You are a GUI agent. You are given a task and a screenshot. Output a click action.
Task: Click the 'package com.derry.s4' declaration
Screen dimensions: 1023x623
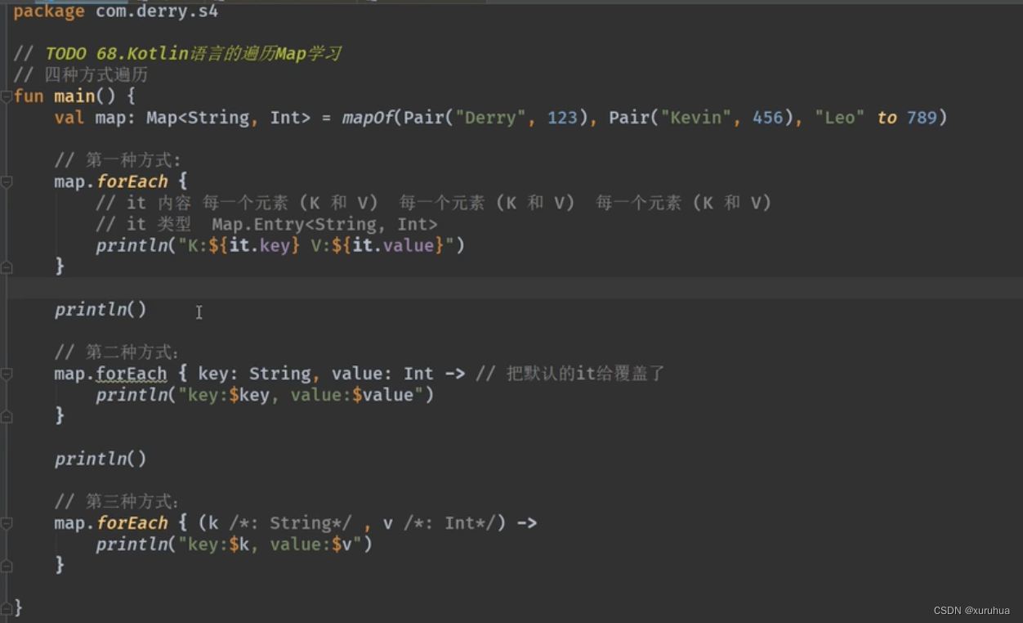tap(116, 11)
